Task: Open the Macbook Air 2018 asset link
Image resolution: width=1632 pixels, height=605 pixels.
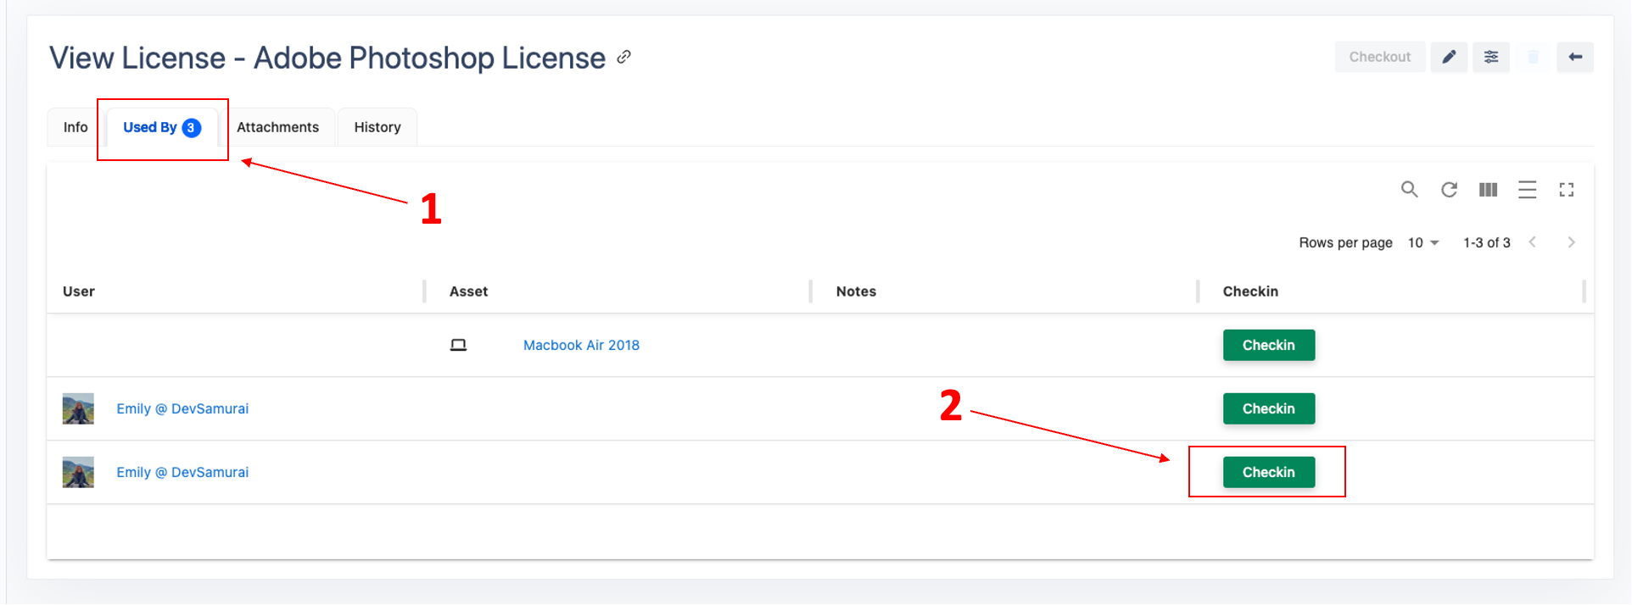Action: coord(581,345)
